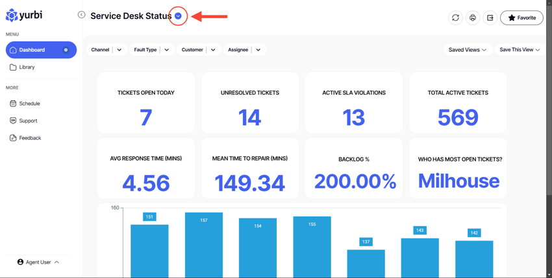Viewport: 552px width, 278px height.
Task: Click the Mean Time To Repair value 149.34
Action: pos(250,183)
